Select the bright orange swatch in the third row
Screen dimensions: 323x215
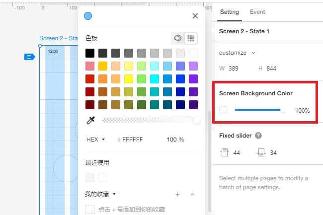tap(103, 79)
